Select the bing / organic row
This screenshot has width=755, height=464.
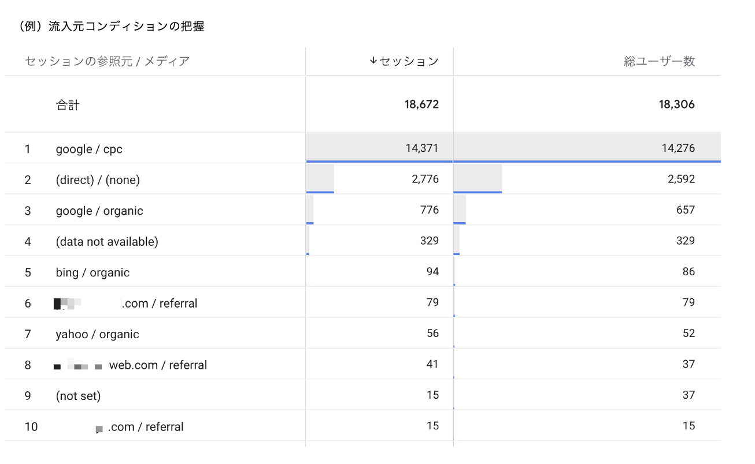[92, 272]
